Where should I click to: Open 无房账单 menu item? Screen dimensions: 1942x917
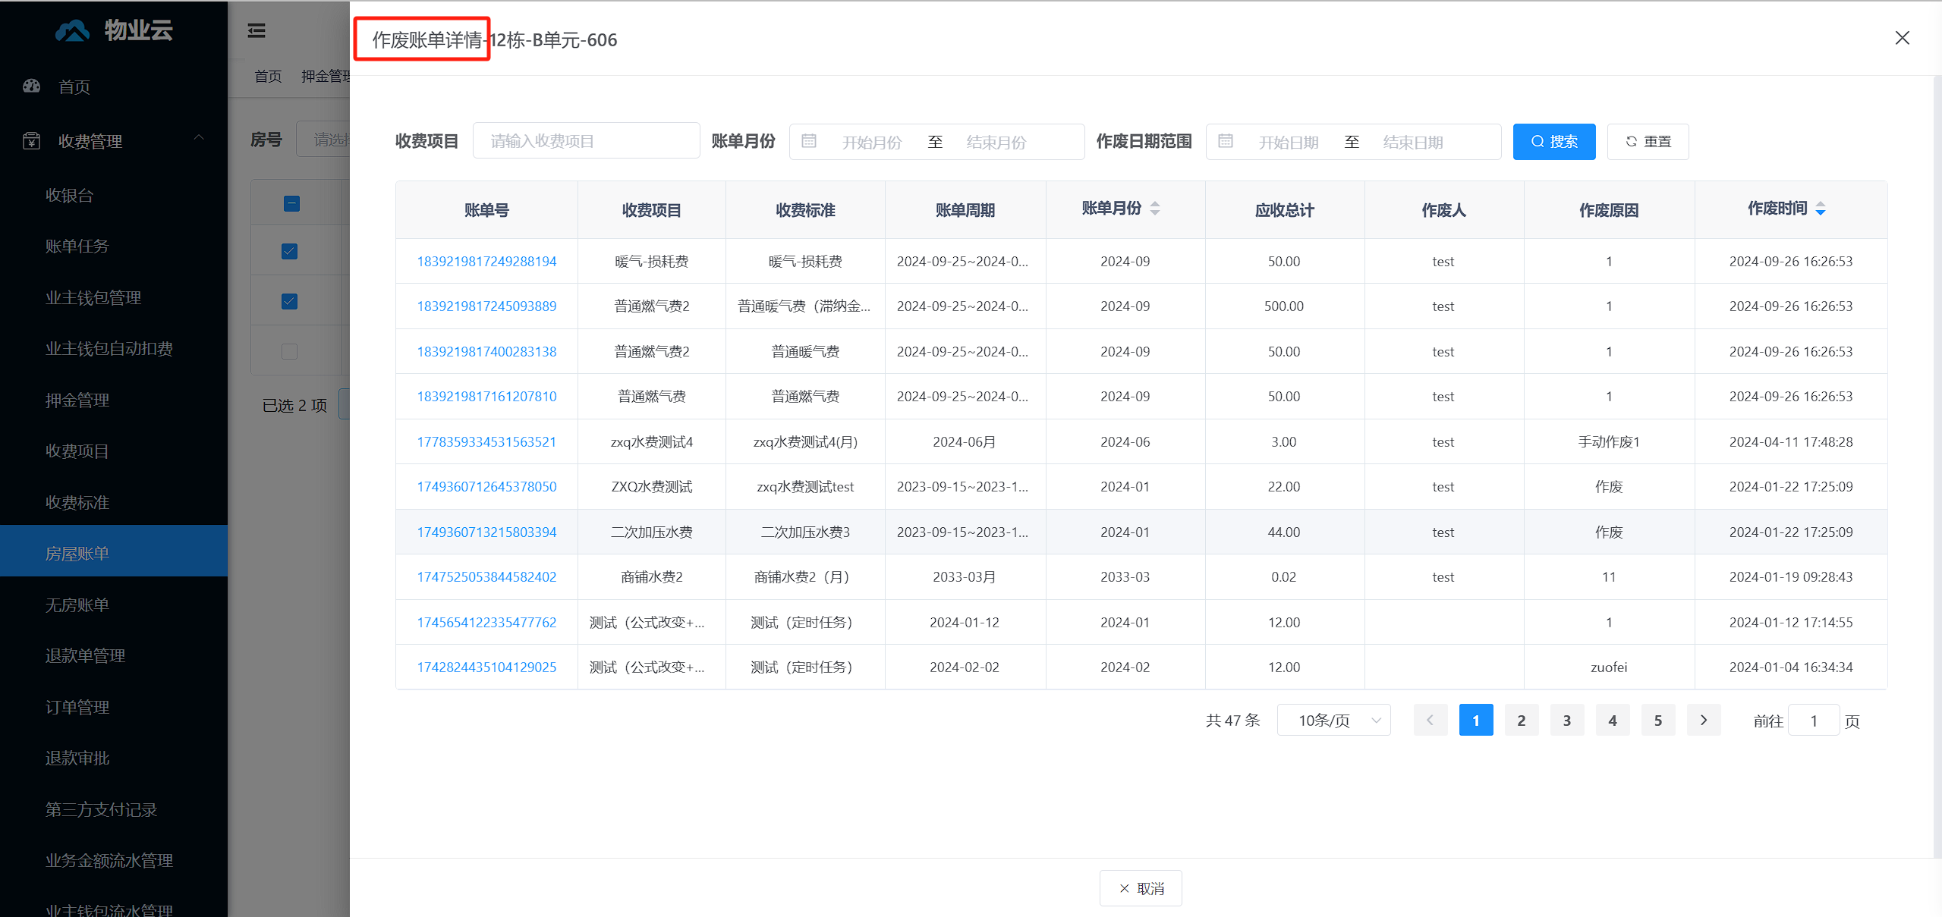[77, 605]
